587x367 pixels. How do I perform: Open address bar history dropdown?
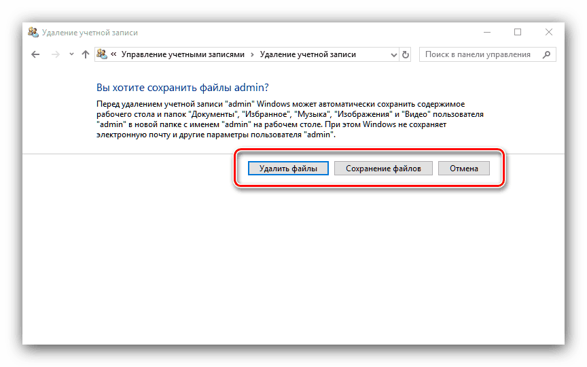pyautogui.click(x=393, y=55)
